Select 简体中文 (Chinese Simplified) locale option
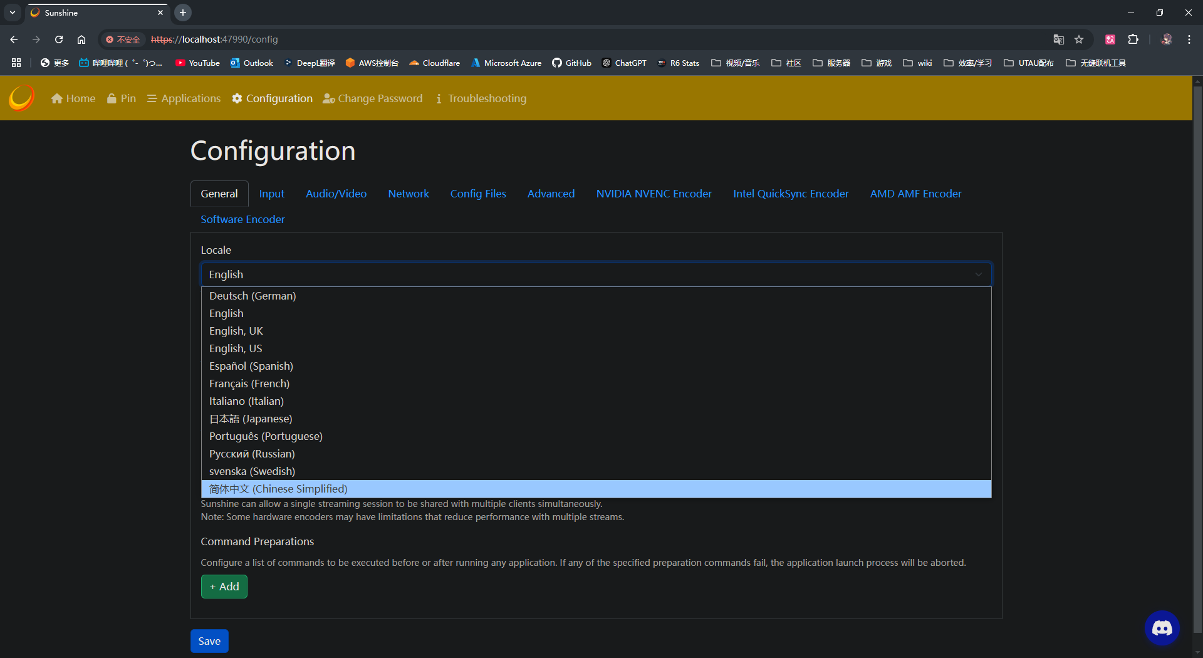The width and height of the screenshot is (1203, 658). (x=278, y=489)
